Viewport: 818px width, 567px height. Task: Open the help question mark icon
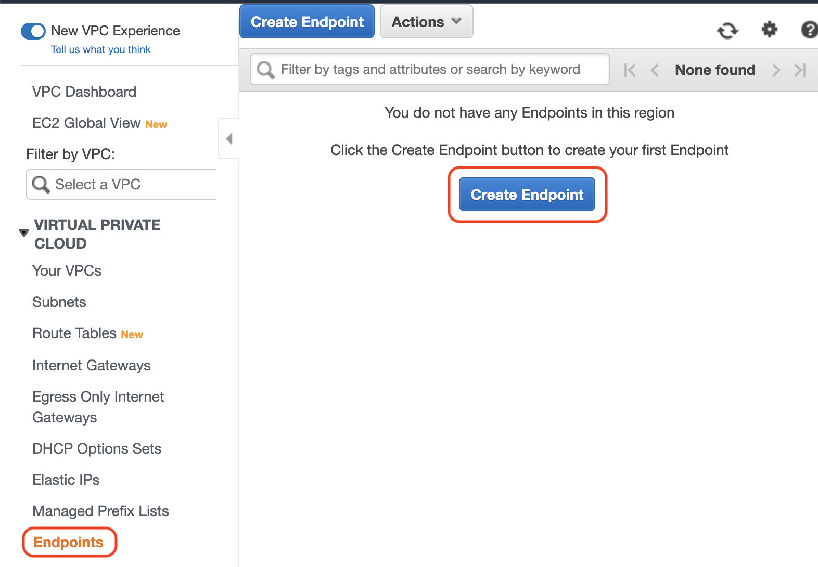809,30
